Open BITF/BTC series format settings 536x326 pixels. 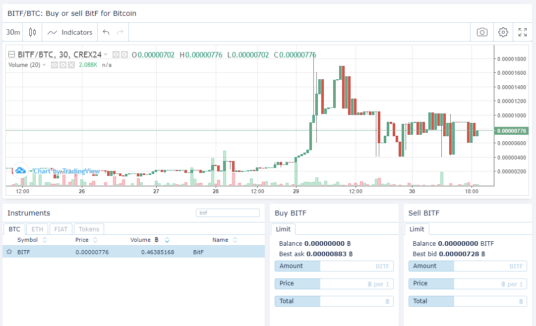click(124, 54)
